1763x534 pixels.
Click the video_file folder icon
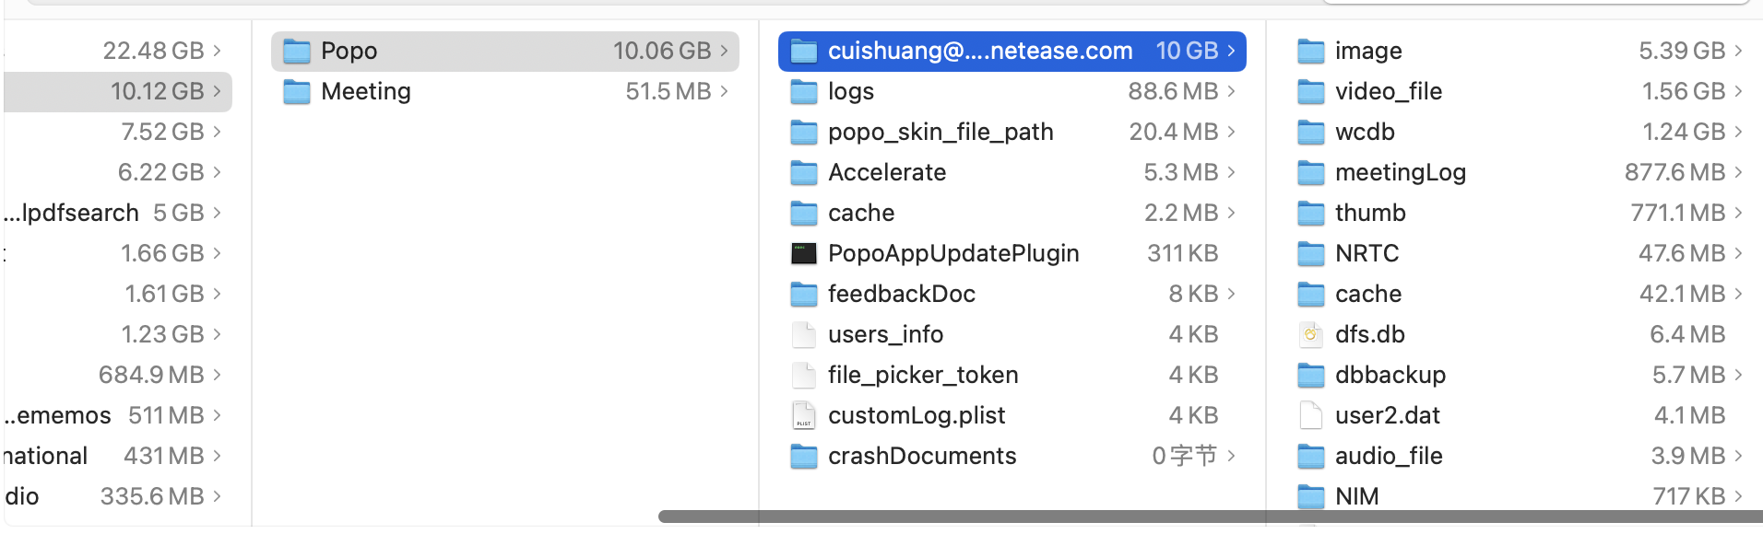[x=1310, y=91]
